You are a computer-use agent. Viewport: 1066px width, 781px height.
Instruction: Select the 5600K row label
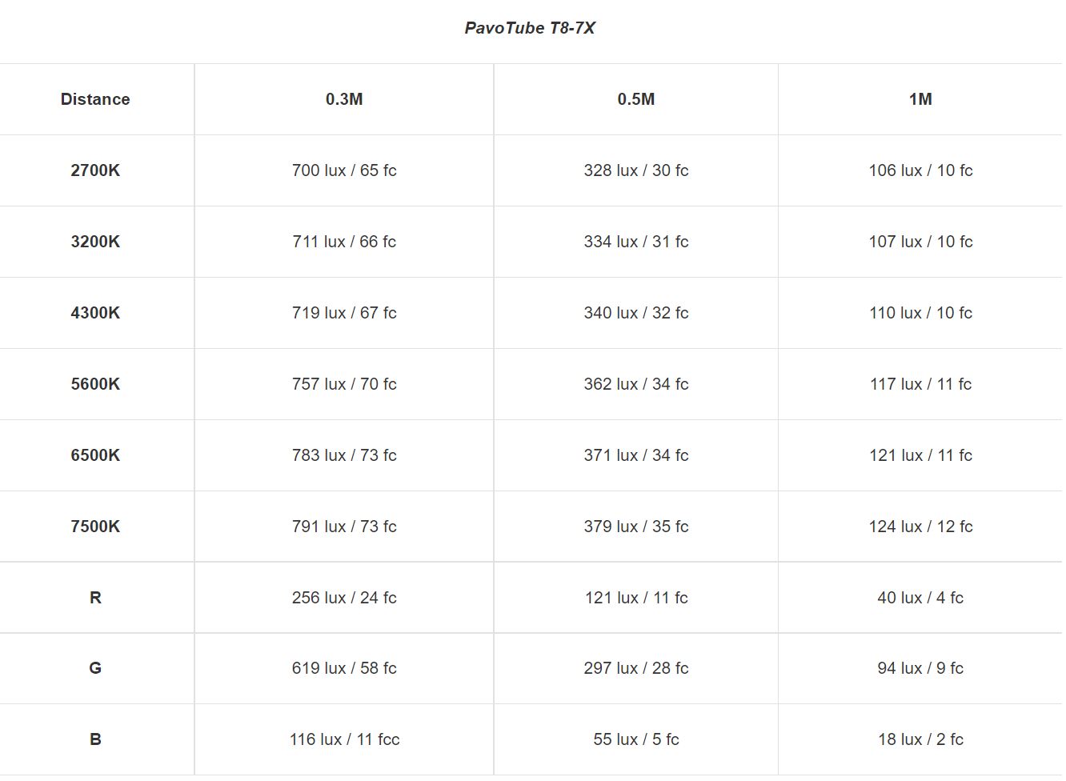tap(95, 384)
